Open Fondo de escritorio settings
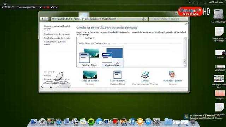Screen dimensions: 226x127 [x=90, y=78]
